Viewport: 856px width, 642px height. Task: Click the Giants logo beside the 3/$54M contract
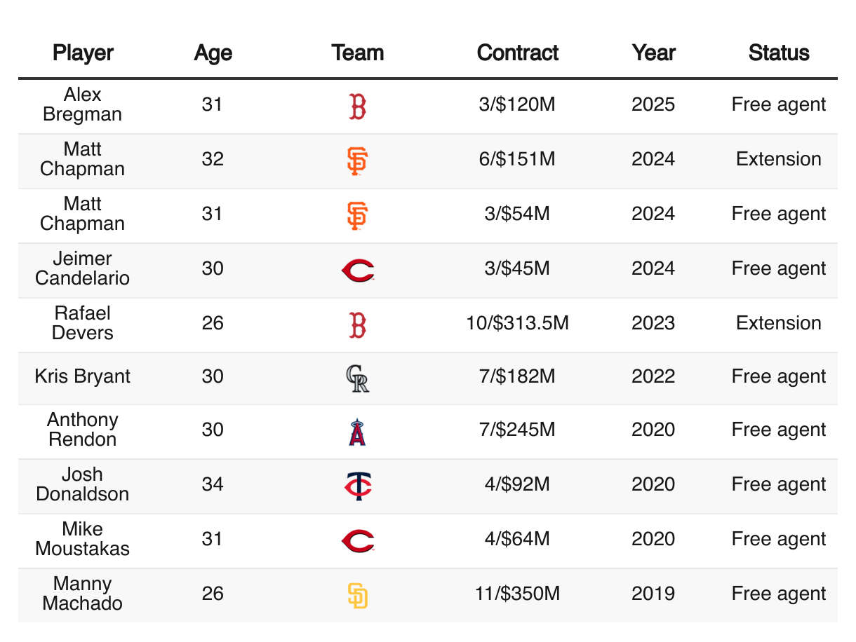click(x=357, y=215)
